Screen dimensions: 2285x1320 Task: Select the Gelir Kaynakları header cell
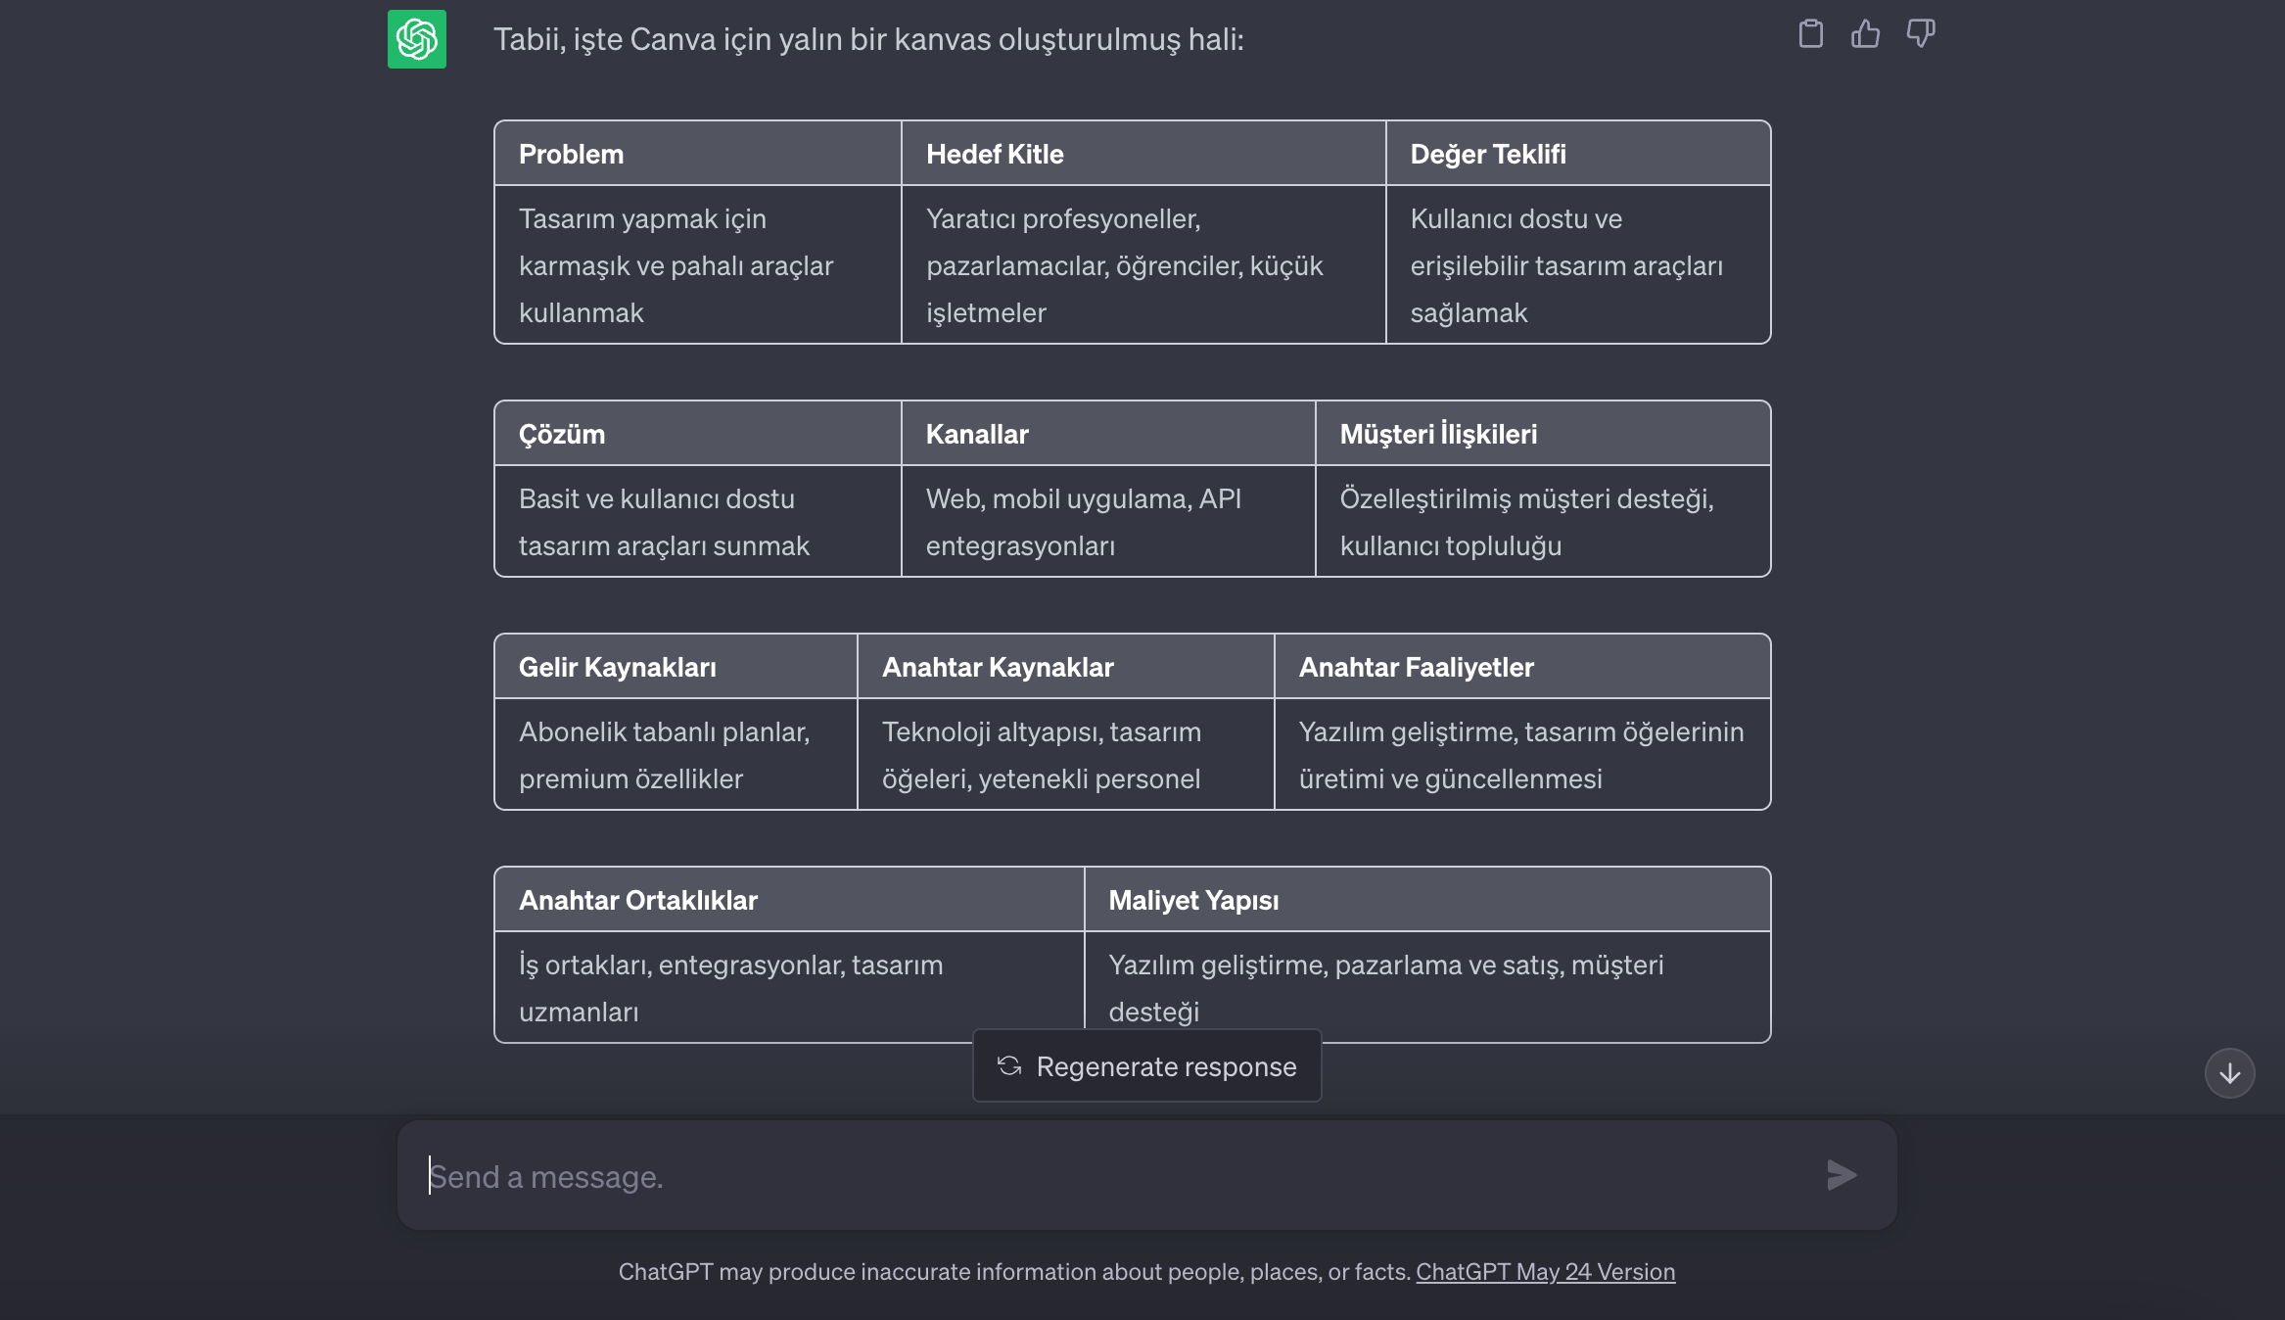click(x=618, y=668)
